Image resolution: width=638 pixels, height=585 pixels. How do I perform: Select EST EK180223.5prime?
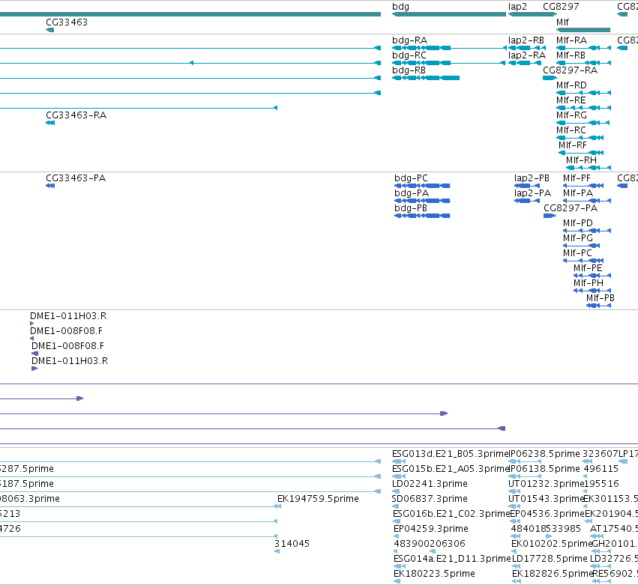[397, 581]
